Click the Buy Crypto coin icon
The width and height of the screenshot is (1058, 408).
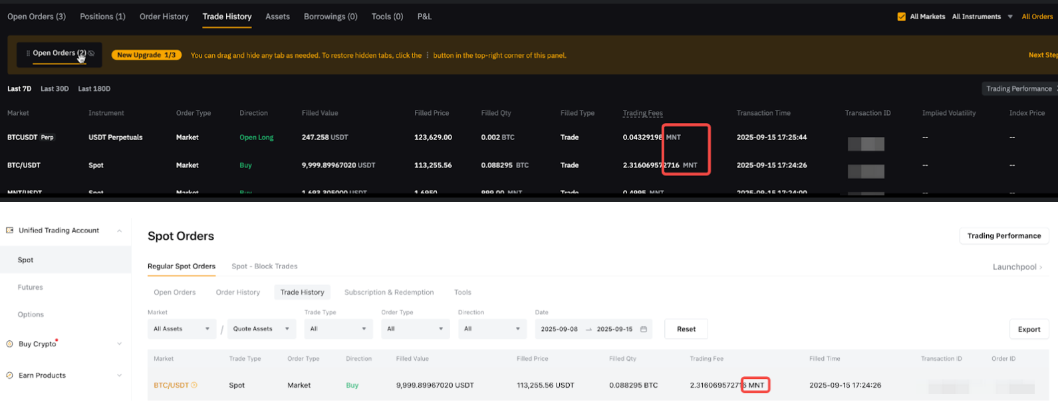tap(10, 344)
